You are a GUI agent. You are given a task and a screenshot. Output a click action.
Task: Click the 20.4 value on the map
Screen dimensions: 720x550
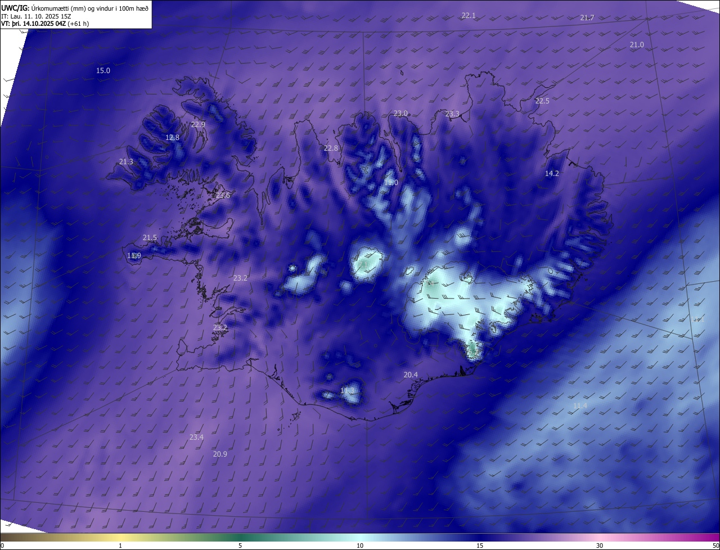pyautogui.click(x=411, y=375)
